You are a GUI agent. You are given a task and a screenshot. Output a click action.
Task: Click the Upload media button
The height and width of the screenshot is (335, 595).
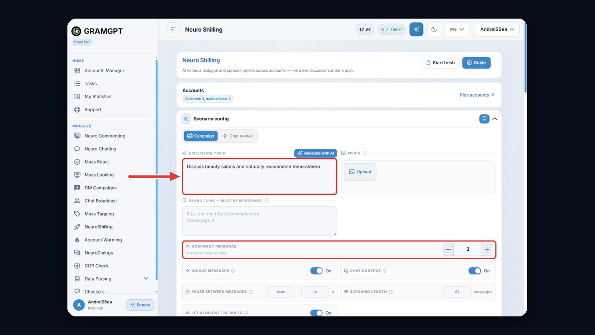click(360, 172)
